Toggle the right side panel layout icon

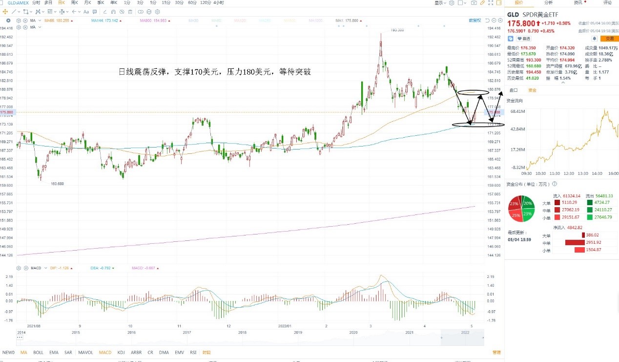(x=499, y=3)
